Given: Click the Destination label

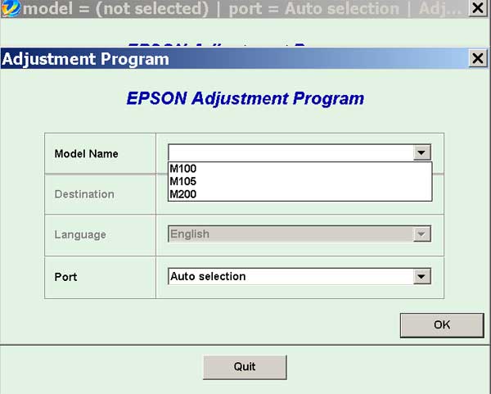Looking at the screenshot, I should point(84,194).
